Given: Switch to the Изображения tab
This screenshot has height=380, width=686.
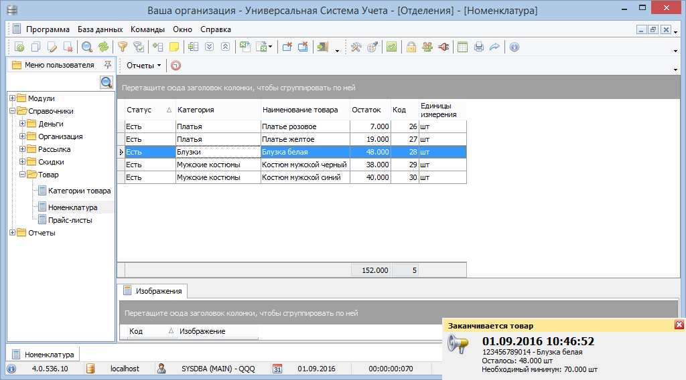Looking at the screenshot, I should [x=158, y=291].
